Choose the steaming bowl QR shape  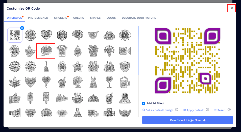pos(78,98)
